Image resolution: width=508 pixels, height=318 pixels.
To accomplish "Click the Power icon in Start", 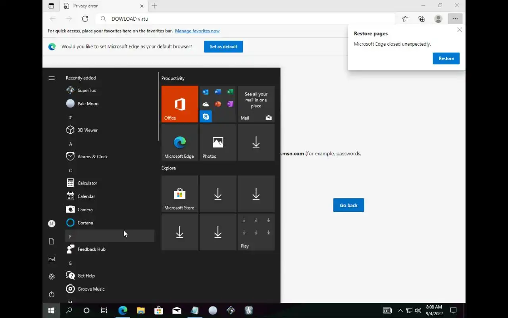I will (52, 294).
